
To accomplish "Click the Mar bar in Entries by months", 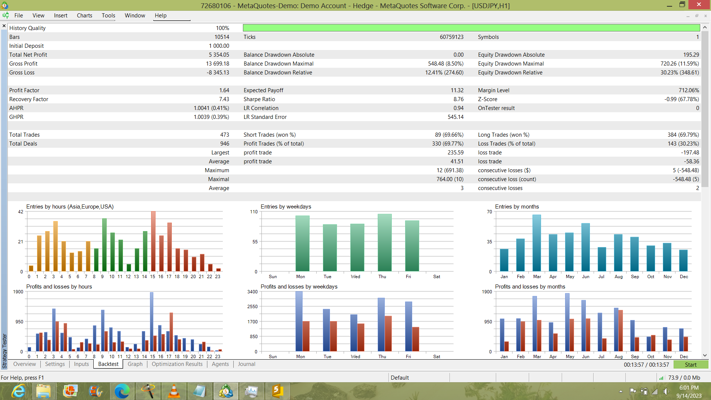I will 537,243.
